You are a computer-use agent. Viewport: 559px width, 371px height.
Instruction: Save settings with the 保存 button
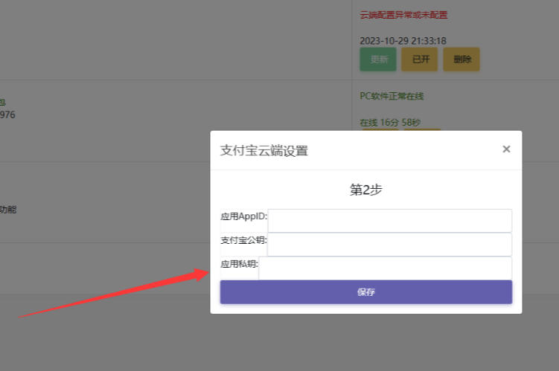click(x=366, y=292)
